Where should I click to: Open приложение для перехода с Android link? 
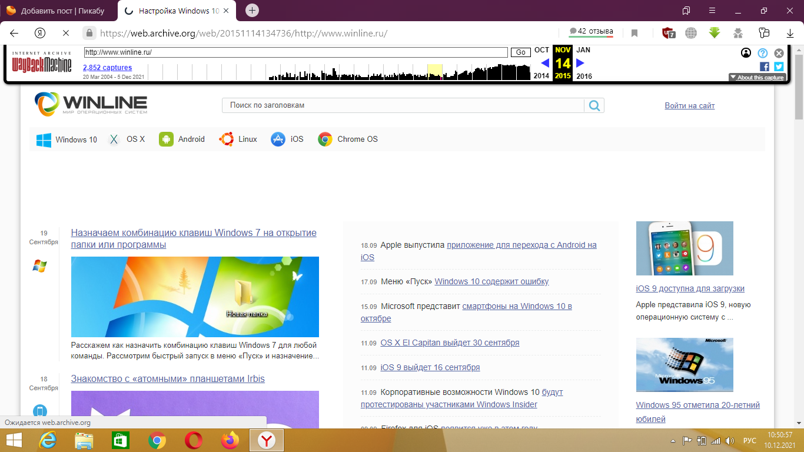pos(479,251)
